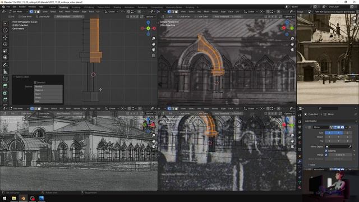Open Blender icon in Windows taskbar
Viewport: 359px width, 202px height.
point(23,198)
